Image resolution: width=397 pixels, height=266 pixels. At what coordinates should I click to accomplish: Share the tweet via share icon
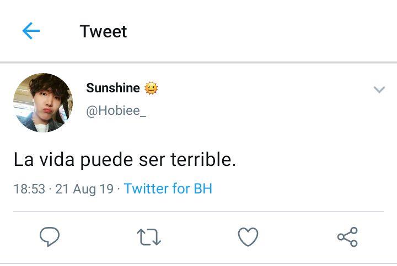(347, 237)
